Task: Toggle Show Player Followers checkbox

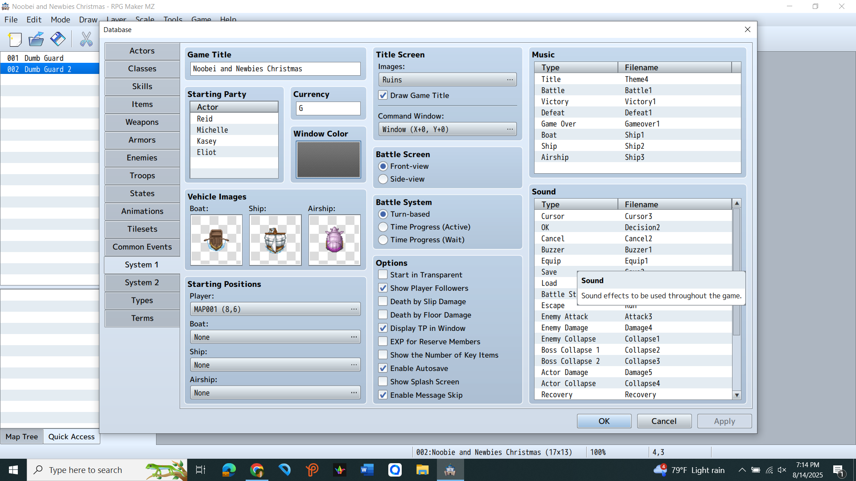Action: tap(383, 288)
